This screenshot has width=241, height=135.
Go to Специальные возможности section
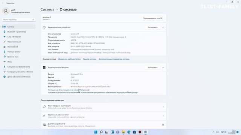click(x=19, y=67)
